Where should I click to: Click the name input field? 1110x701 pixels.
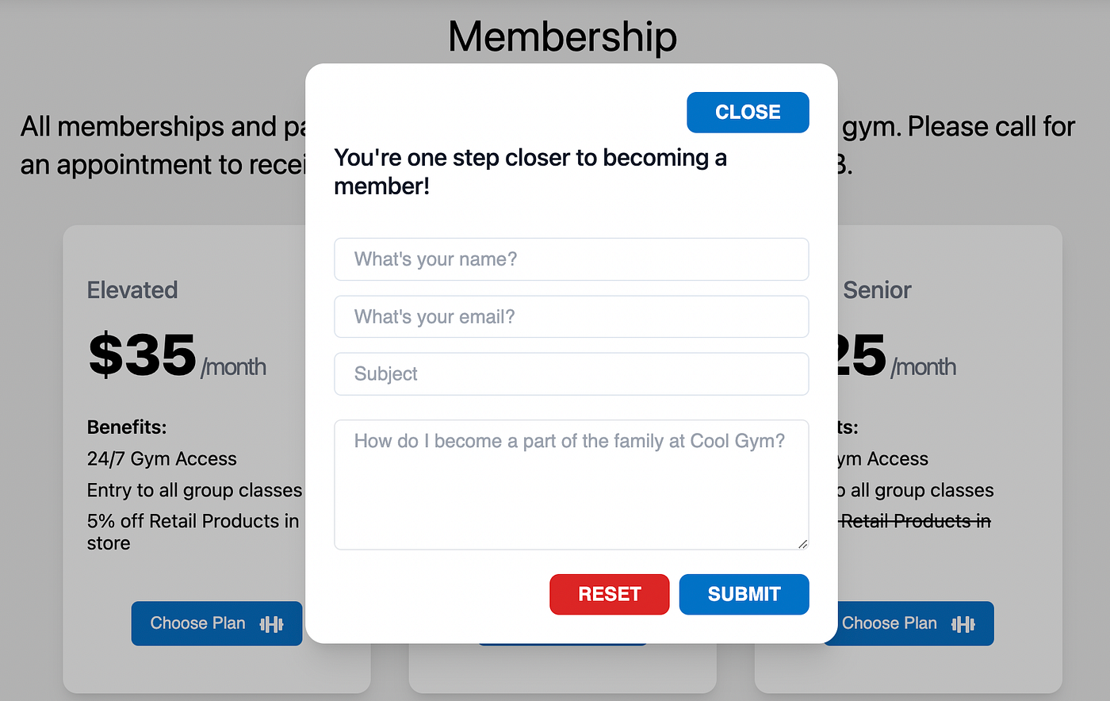(571, 259)
